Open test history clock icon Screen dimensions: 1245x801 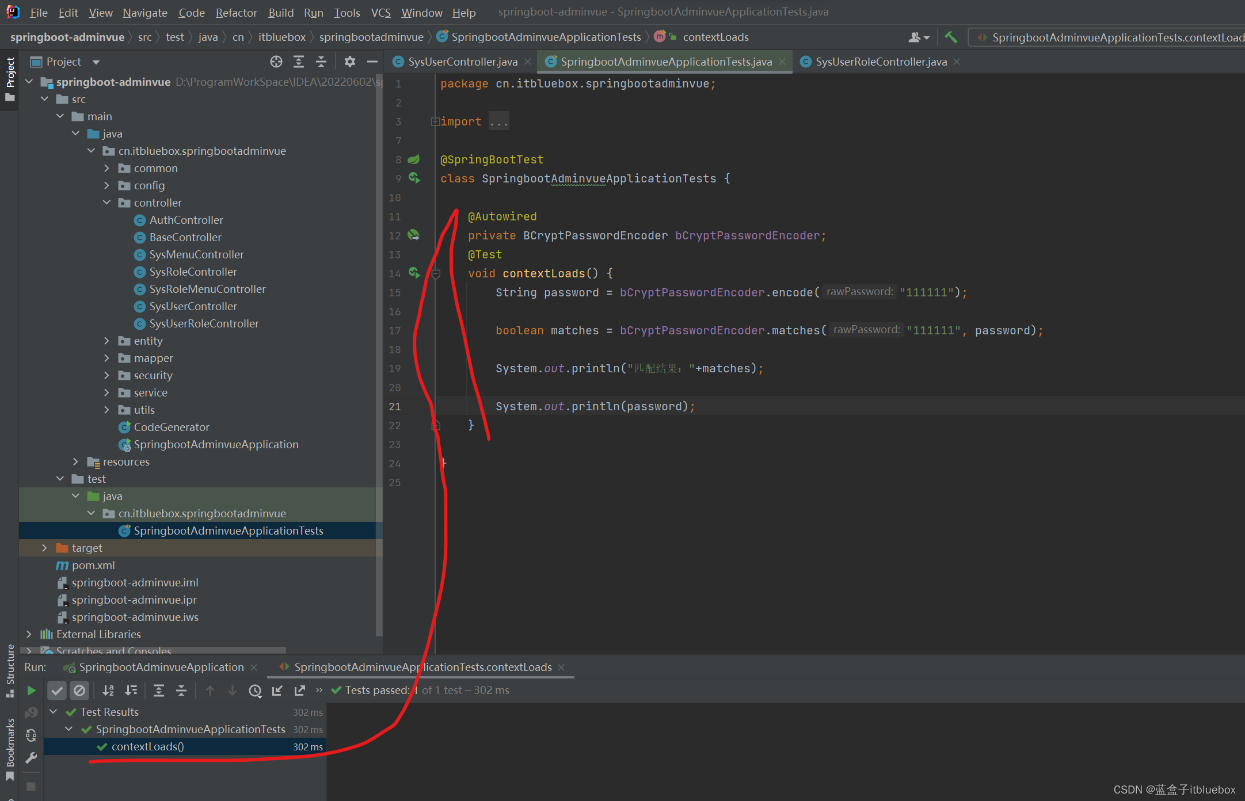pyautogui.click(x=255, y=690)
